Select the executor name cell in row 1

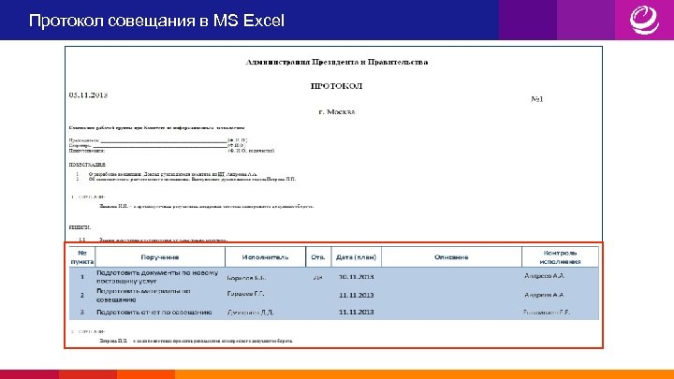point(246,278)
